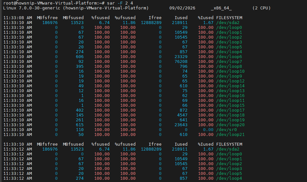
Task: Click the architecture text '_x86_64_'
Action: 221,8
